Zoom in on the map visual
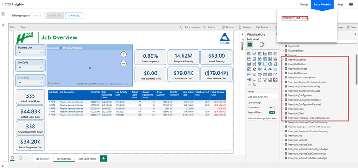Screen dimensions: 358x168 124,54
